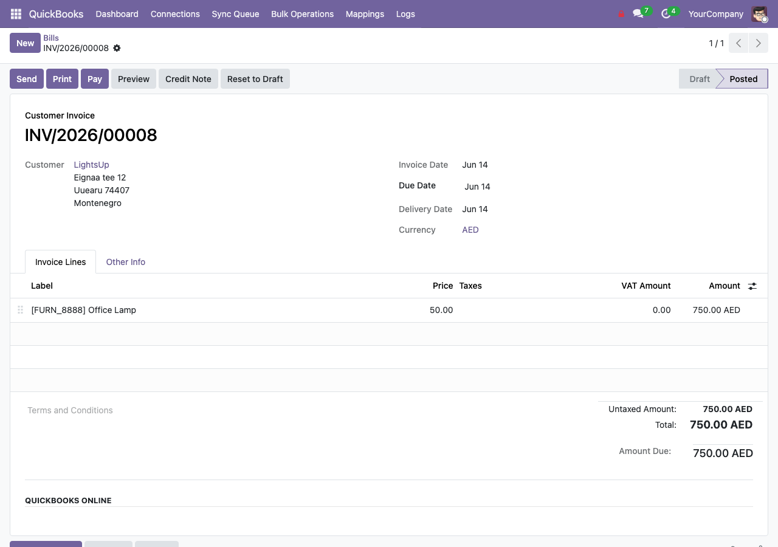Create a New record

point(25,43)
